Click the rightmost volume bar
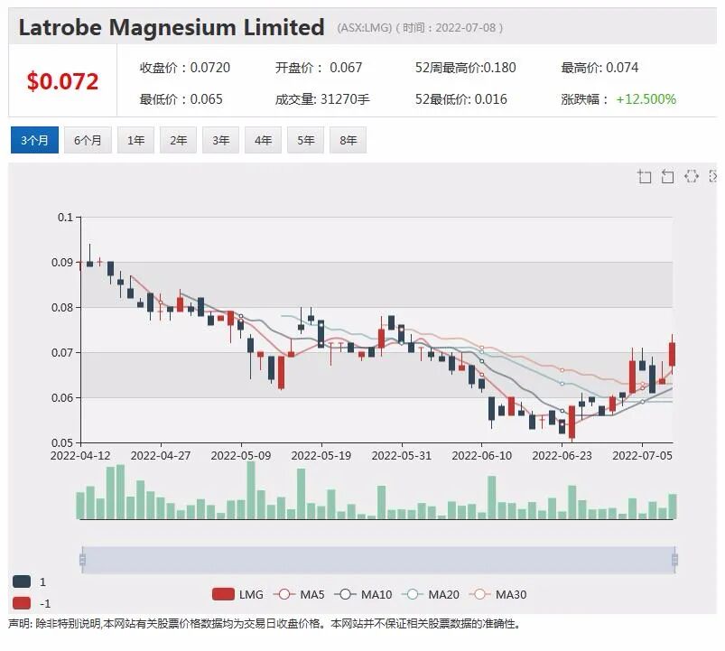This screenshot has height=651, width=725. [x=673, y=507]
